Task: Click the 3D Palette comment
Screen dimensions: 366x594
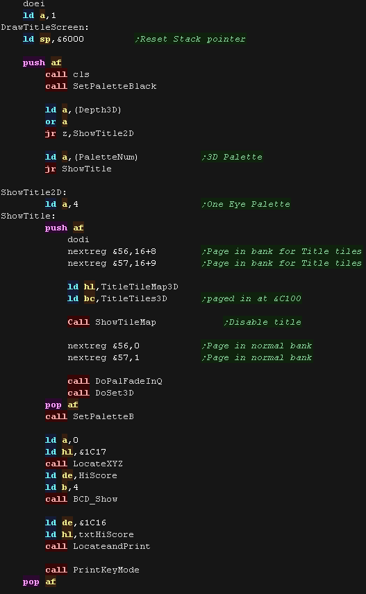Action: pos(232,157)
